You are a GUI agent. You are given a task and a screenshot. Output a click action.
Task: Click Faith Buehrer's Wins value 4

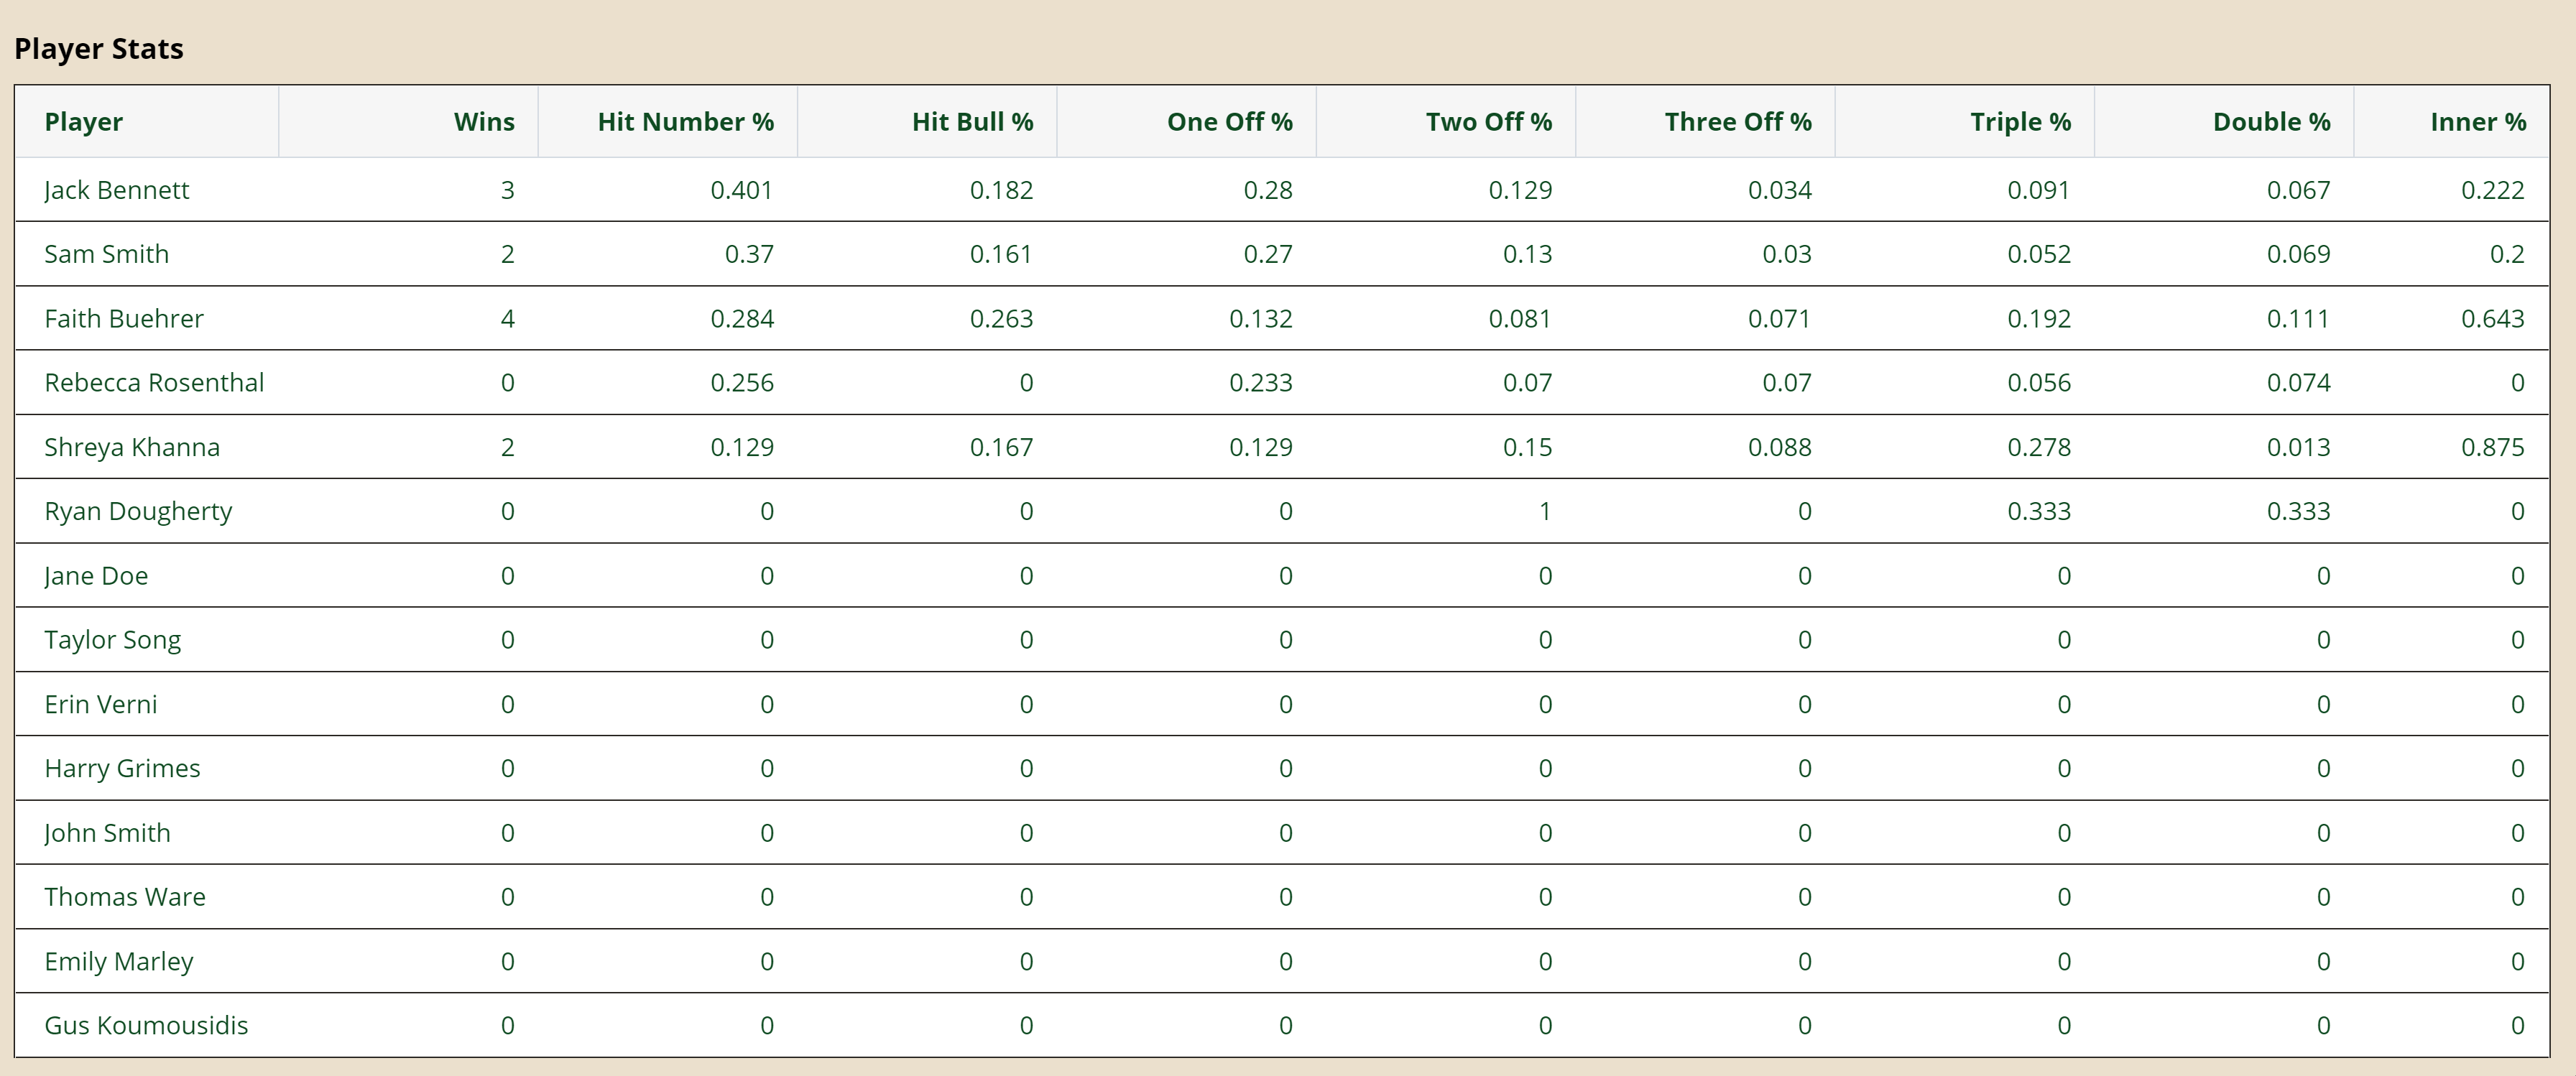(x=507, y=319)
